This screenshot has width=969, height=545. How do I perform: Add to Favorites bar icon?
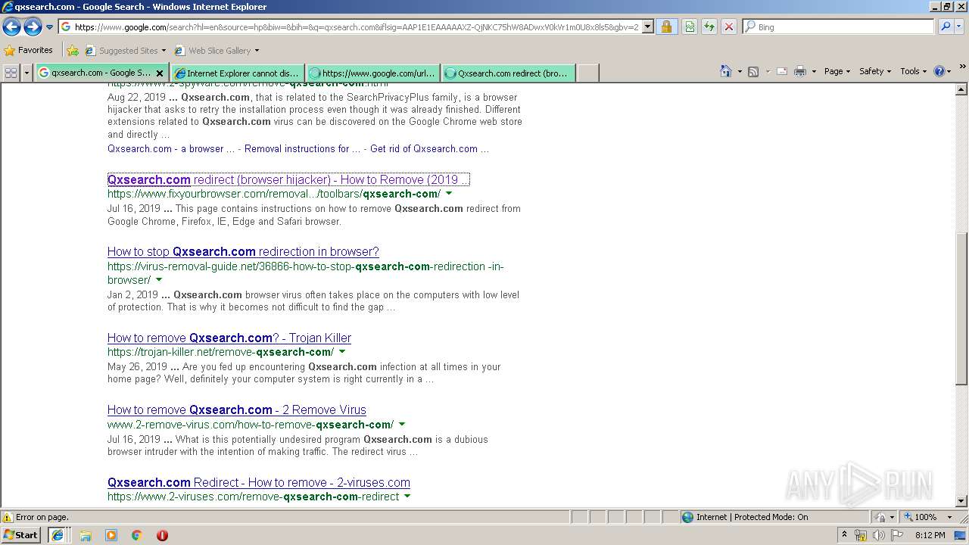(73, 51)
